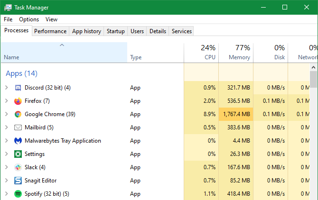The image size is (318, 200).
Task: Open the Startup tab
Action: click(115, 31)
